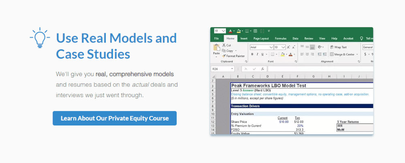Click the accounting dollar sign format icon

365,55
